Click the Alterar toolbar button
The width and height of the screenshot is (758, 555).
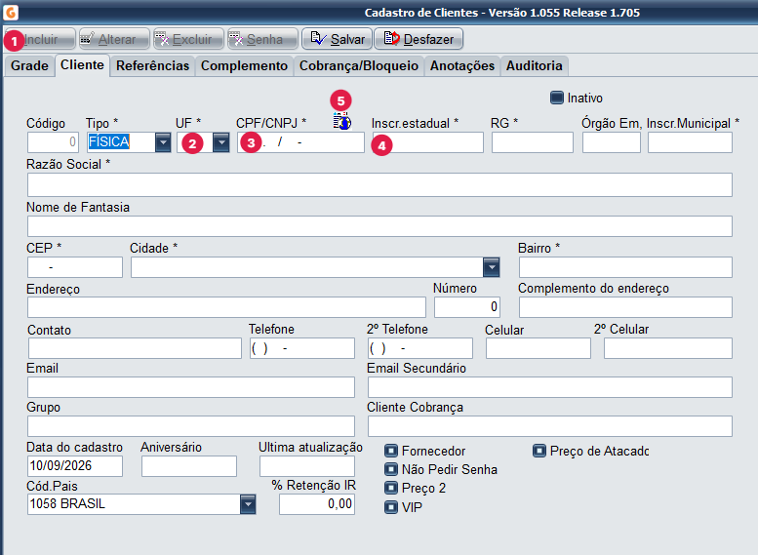point(114,39)
